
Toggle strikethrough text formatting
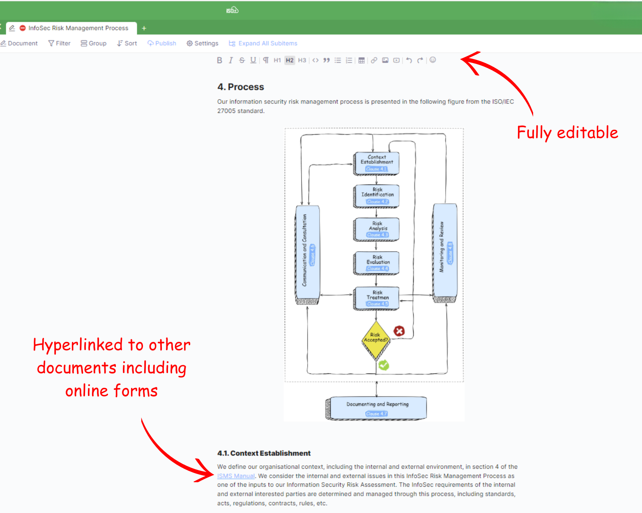click(242, 60)
